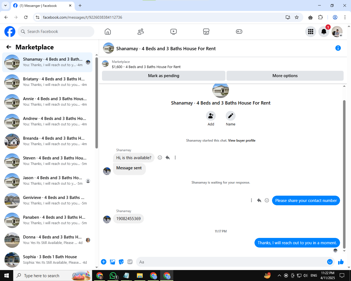351x281 pixels.
Task: Open the Gaming controller icon
Action: [x=239, y=32]
